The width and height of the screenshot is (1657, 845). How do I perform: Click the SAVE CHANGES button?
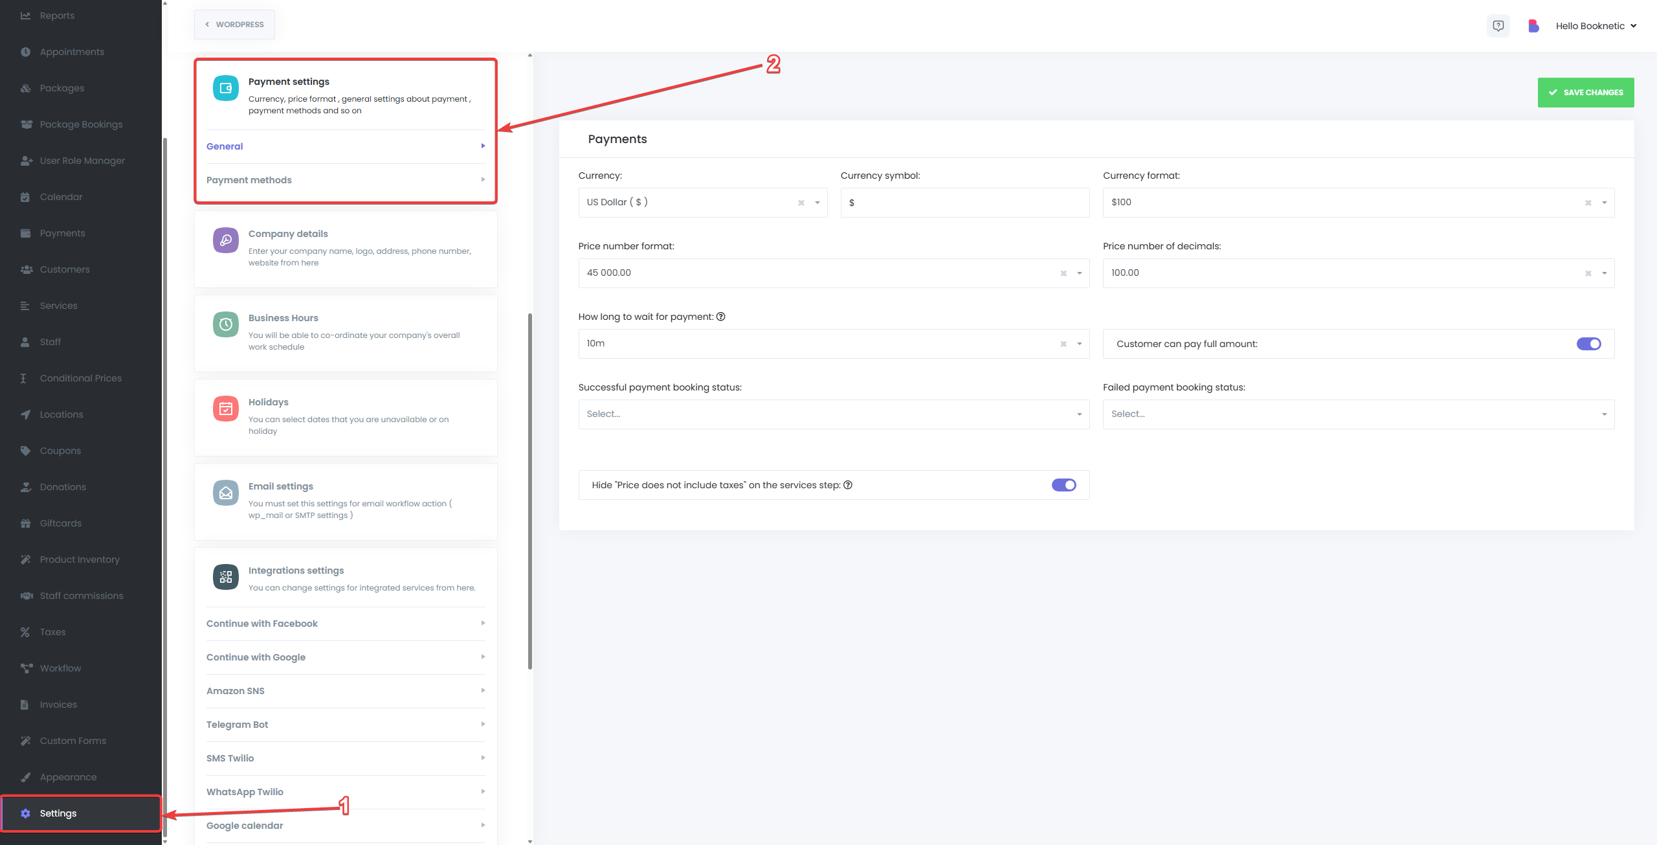[1585, 93]
